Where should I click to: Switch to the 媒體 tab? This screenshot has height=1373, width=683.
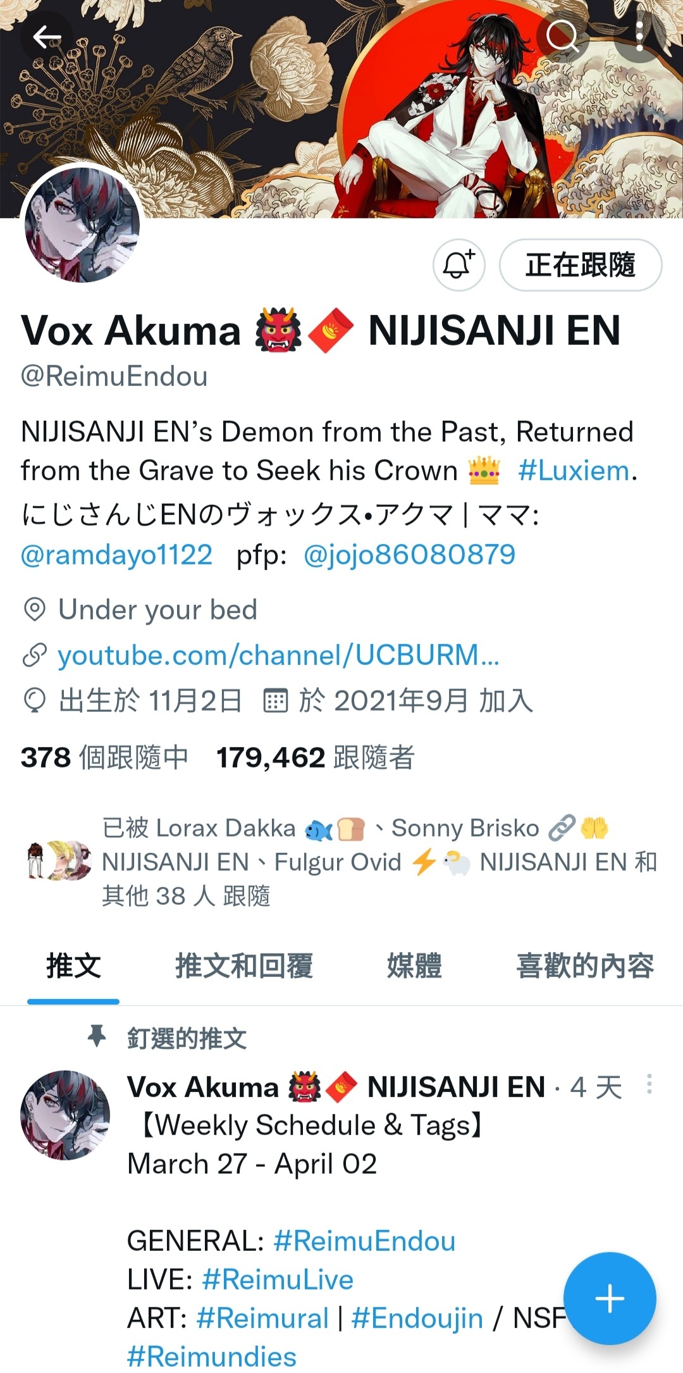[x=414, y=966]
